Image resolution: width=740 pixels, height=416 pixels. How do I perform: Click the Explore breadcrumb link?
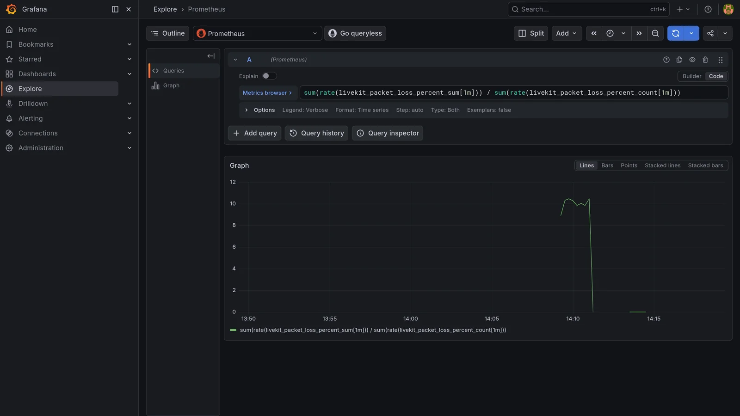(165, 9)
